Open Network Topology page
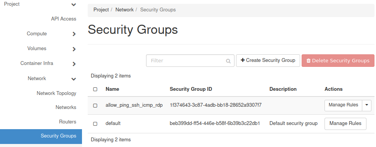 56,93
